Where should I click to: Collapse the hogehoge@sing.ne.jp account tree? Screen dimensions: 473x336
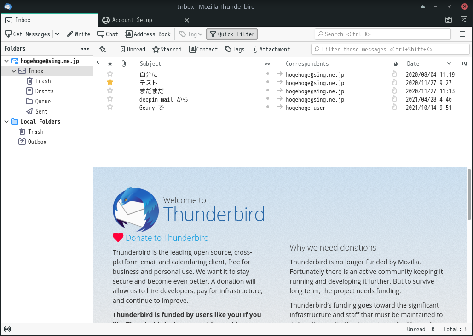click(x=6, y=61)
